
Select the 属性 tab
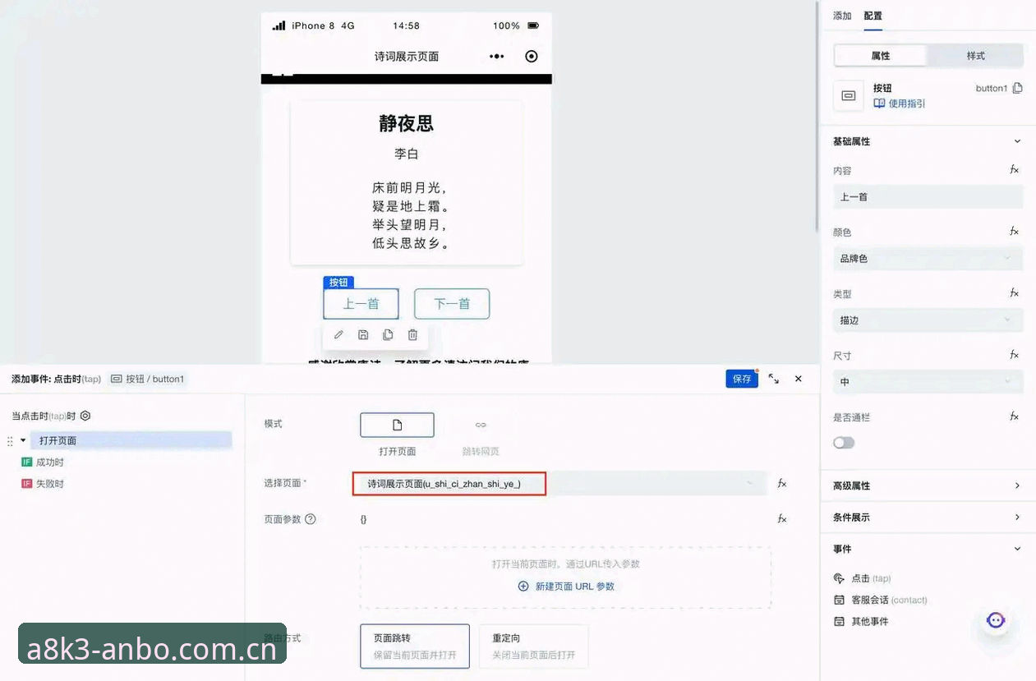(881, 56)
